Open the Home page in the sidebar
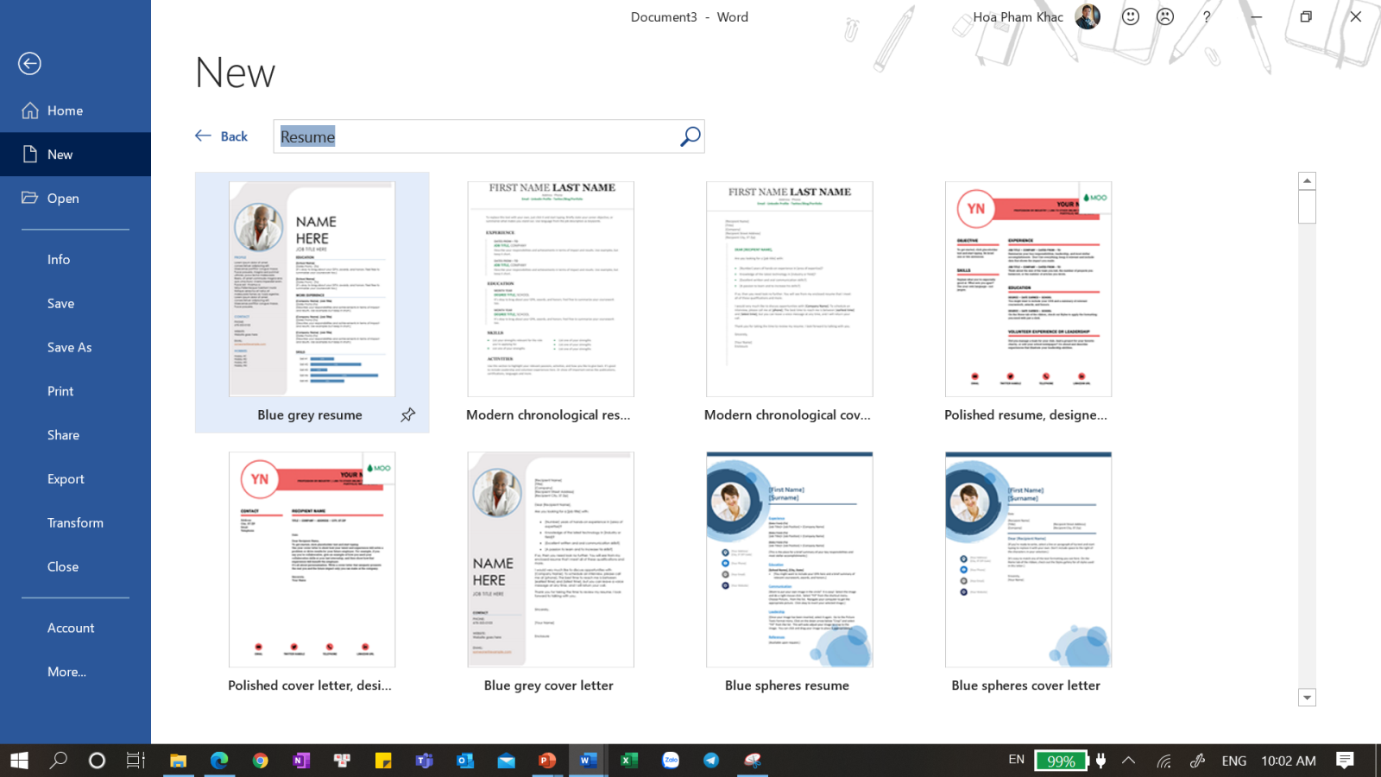1381x777 pixels. click(x=75, y=111)
